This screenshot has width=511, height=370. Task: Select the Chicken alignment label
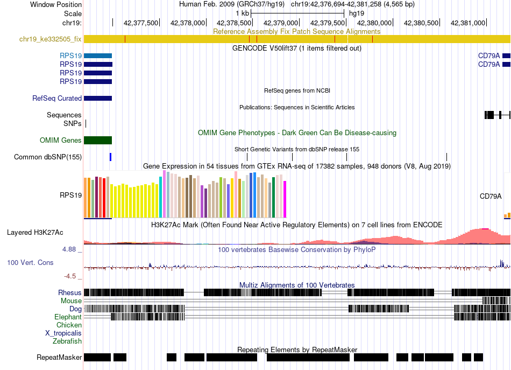(x=69, y=325)
